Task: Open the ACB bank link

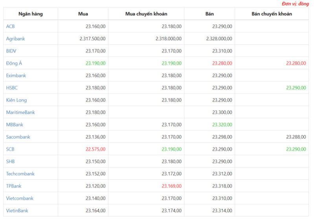Action: 11,26
